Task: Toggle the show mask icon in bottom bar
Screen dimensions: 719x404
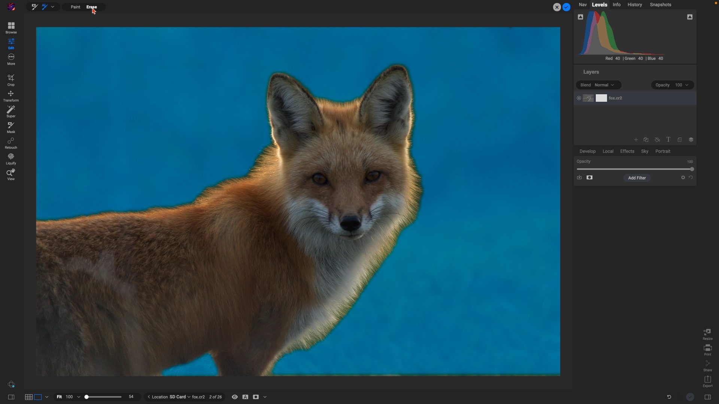Action: pos(256,397)
